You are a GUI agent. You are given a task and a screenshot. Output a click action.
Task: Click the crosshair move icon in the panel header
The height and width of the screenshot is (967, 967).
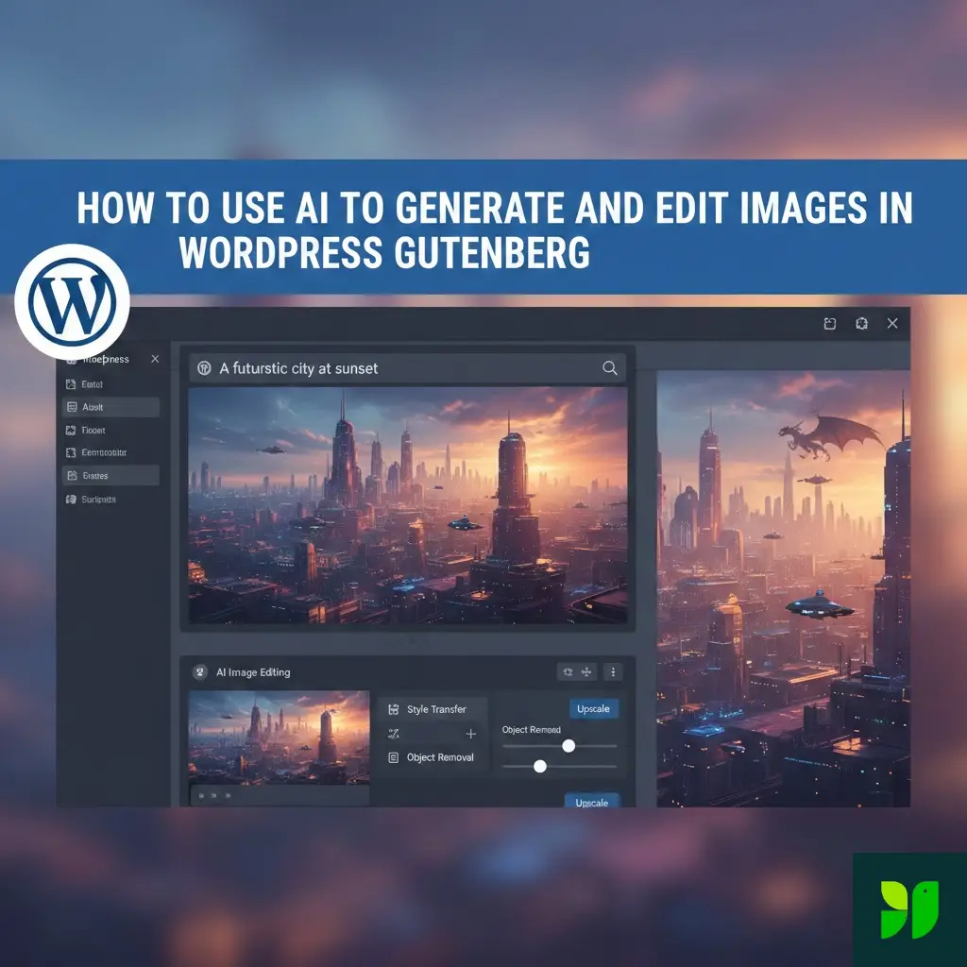click(588, 671)
